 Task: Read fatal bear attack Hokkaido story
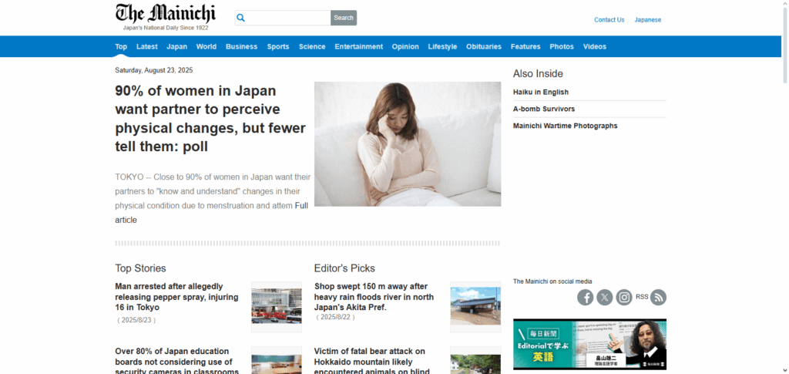[x=372, y=362]
